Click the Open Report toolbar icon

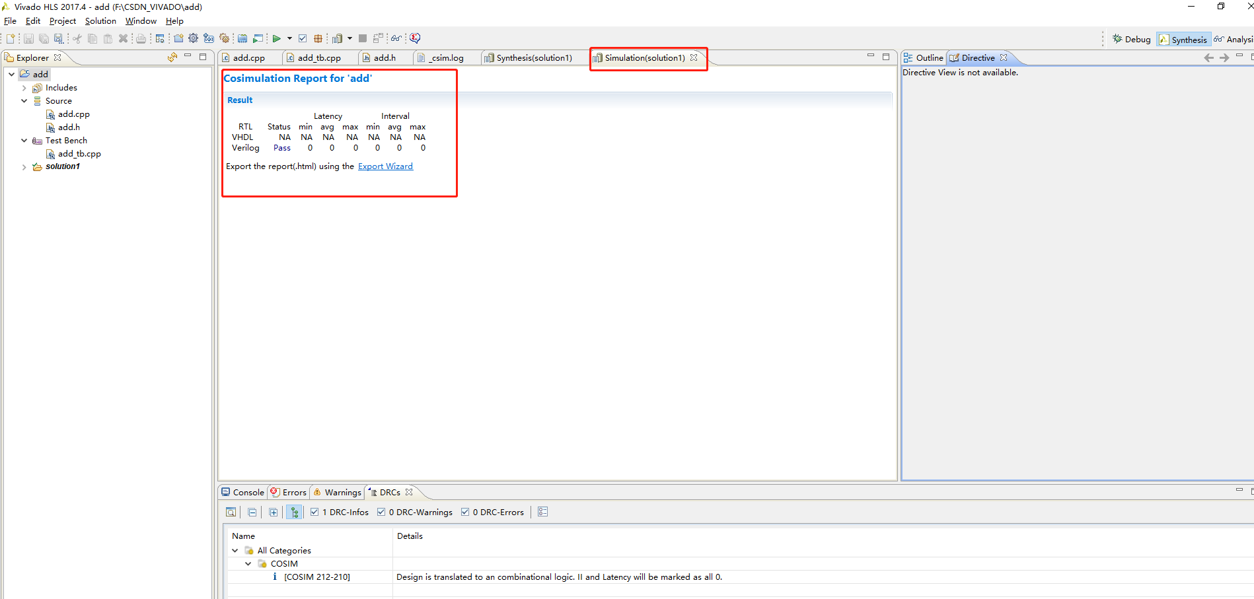coord(337,38)
